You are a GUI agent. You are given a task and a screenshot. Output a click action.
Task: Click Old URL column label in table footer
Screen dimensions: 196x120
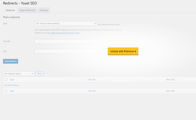click(x=92, y=91)
